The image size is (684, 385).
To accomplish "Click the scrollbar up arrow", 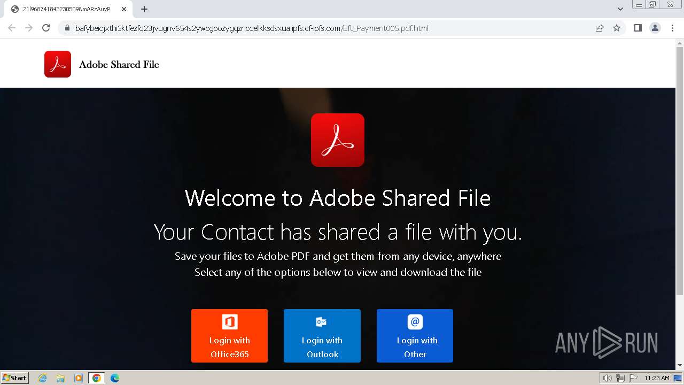I will 680,42.
